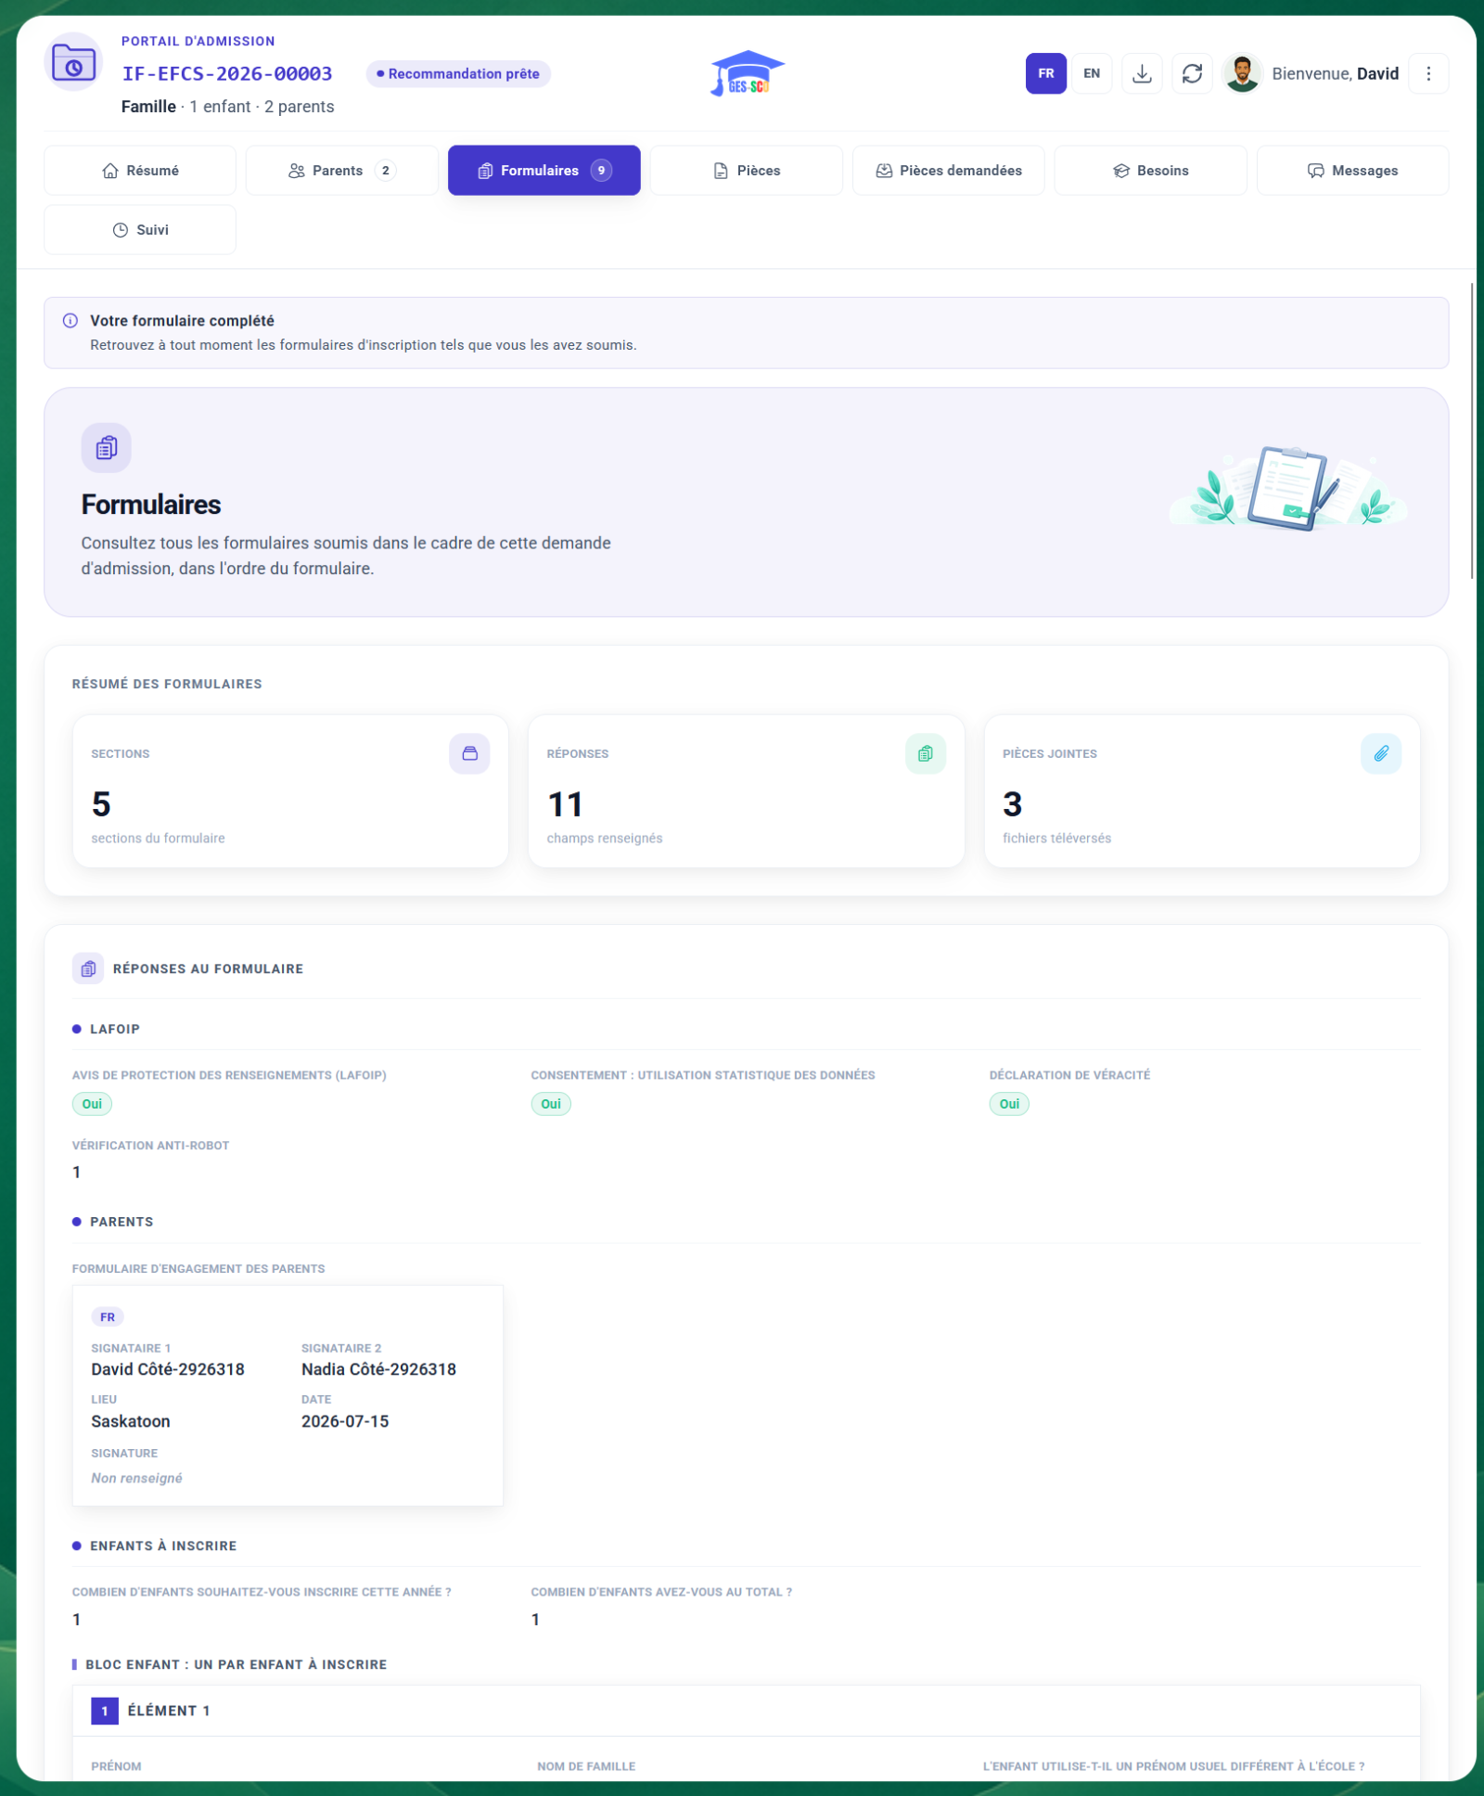Switch the language to EN
Viewport: 1484px width, 1796px height.
point(1092,73)
